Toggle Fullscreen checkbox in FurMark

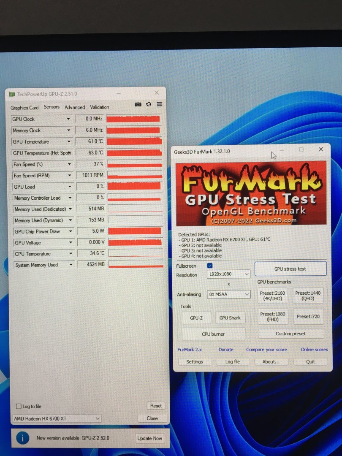[210, 266]
